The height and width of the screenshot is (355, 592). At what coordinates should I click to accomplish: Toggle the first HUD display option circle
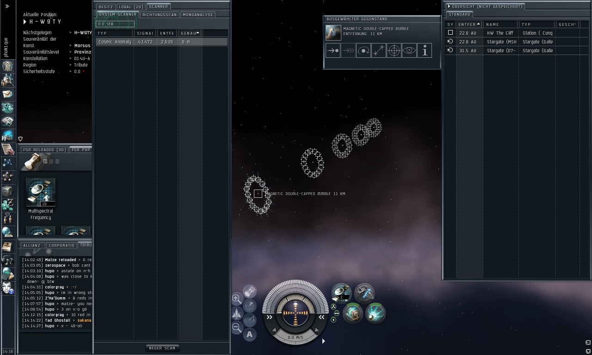(x=333, y=307)
